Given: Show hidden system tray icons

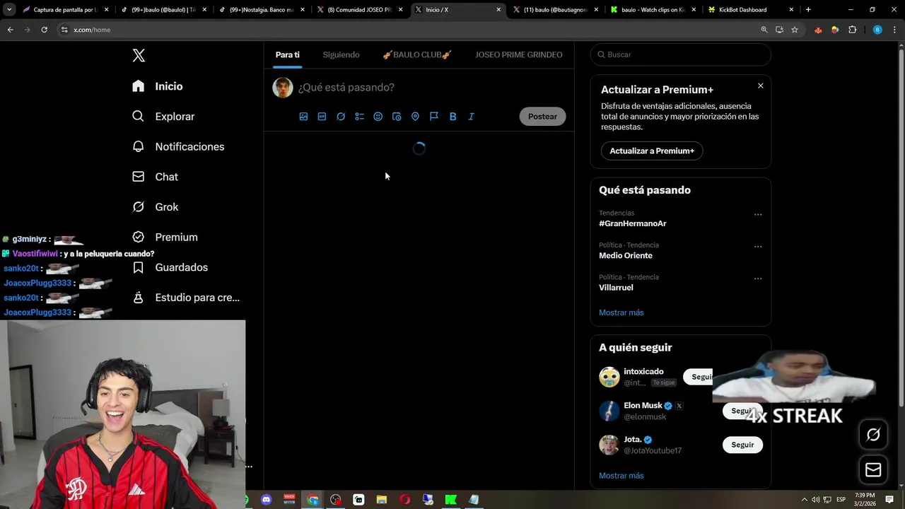Looking at the screenshot, I should pyautogui.click(x=804, y=500).
